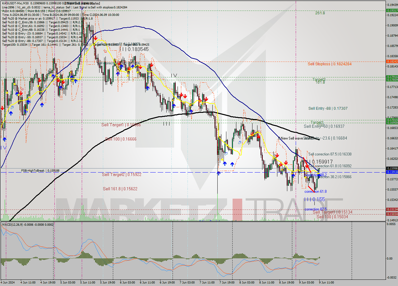
Task: Select the Sell Stoploss | 0.1824284 label
Action: coord(330,64)
